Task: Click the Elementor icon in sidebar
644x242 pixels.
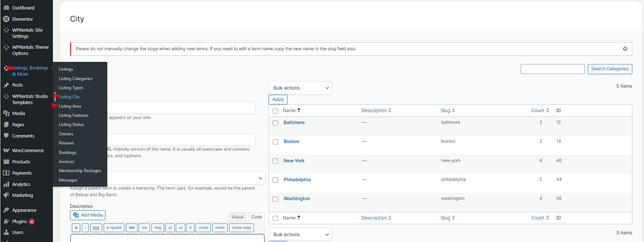Action: [x=6, y=19]
